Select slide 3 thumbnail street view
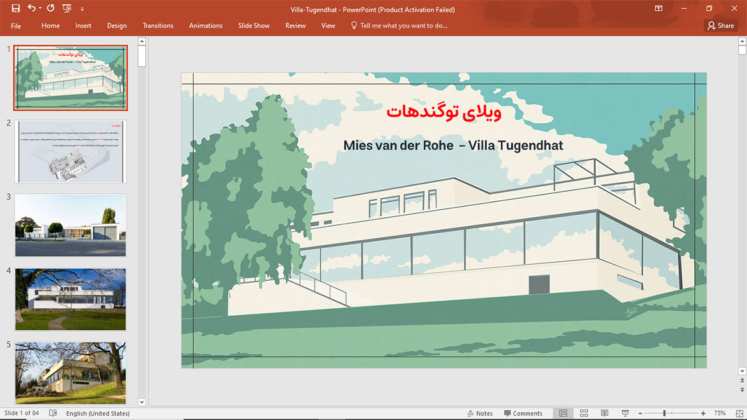This screenshot has width=747, height=420. click(71, 226)
